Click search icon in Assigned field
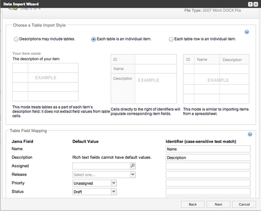Image resolution: width=261 pixels, height=211 pixels. (133, 166)
